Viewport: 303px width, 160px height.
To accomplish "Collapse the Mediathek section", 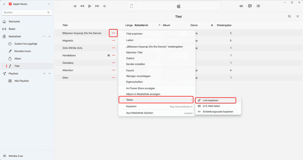I will (x=49, y=36).
